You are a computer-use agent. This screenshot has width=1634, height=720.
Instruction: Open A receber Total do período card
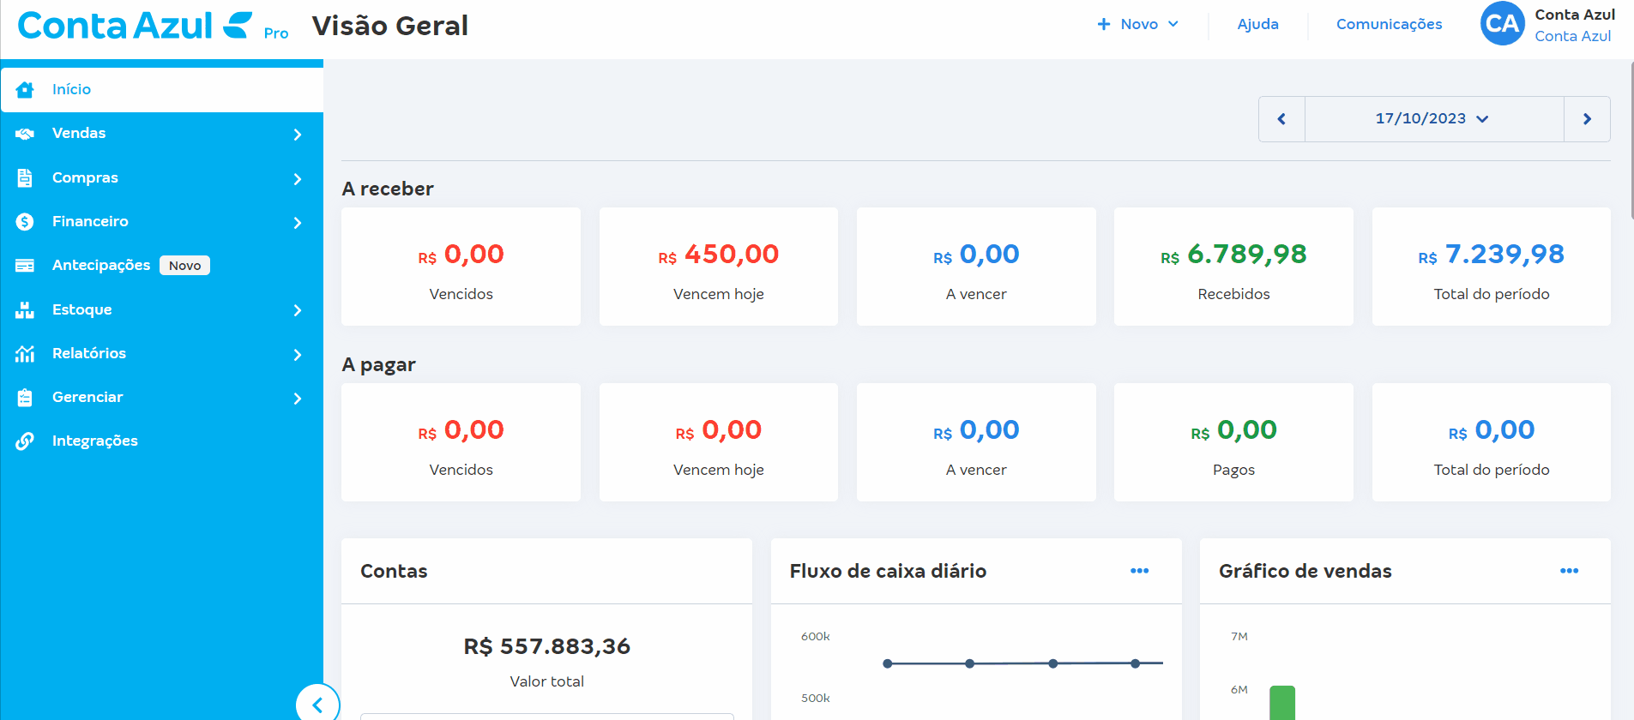[1492, 267]
